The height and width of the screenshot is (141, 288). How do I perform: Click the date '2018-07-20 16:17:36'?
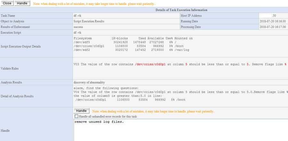point(273,27)
